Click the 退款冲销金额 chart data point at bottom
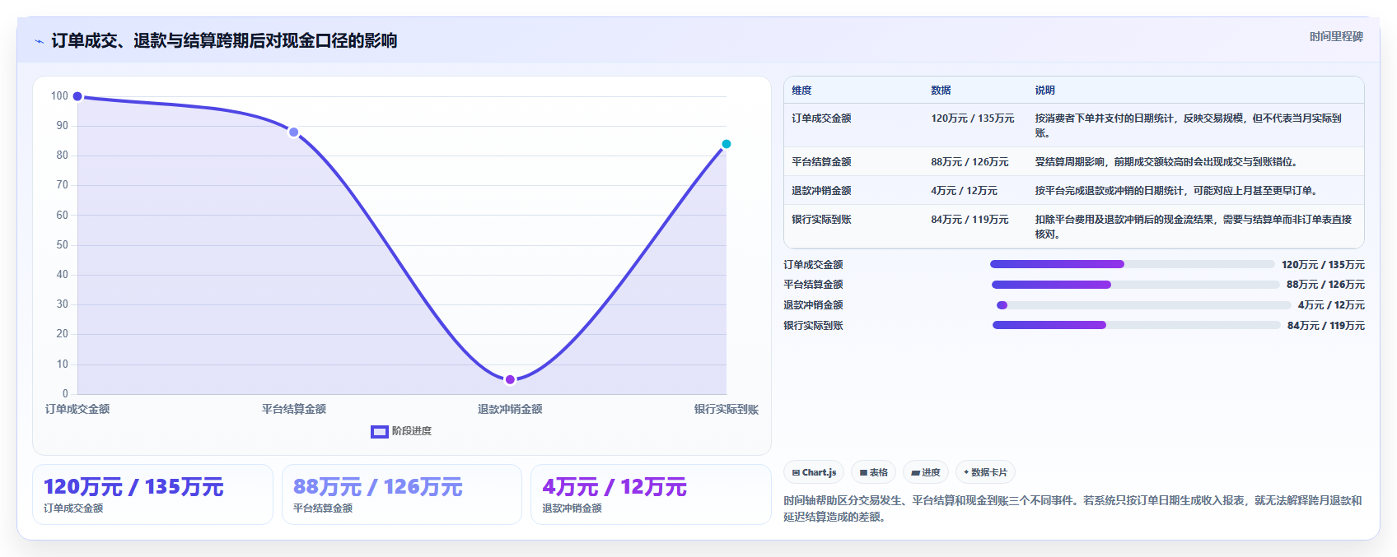The height and width of the screenshot is (557, 1397). point(510,379)
